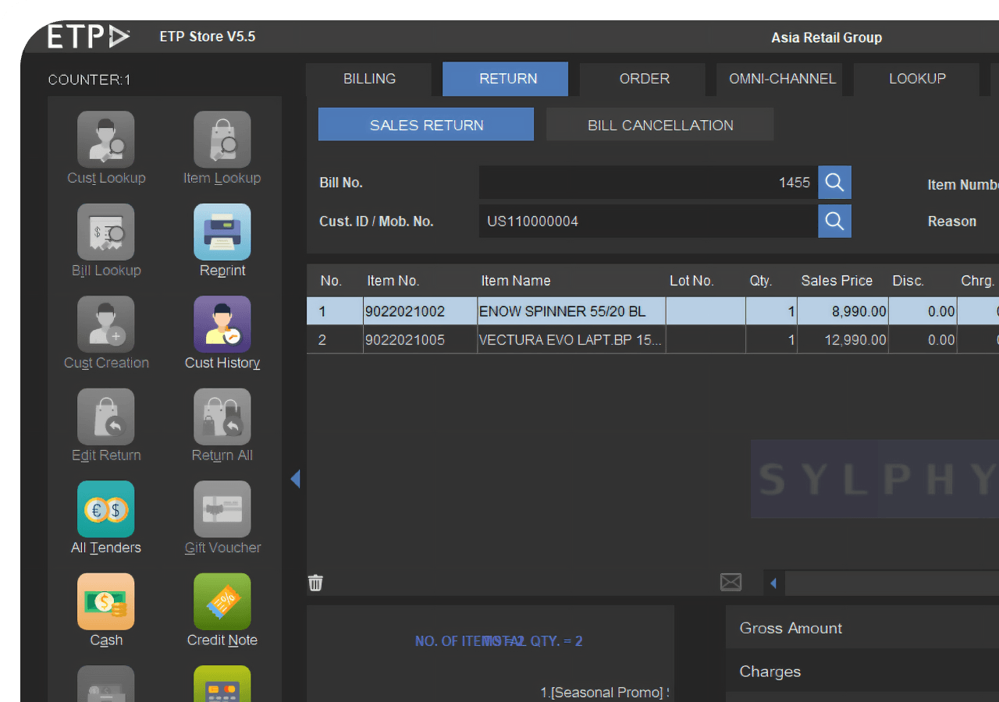999x702 pixels.
Task: Open Cust History
Action: pos(222,324)
